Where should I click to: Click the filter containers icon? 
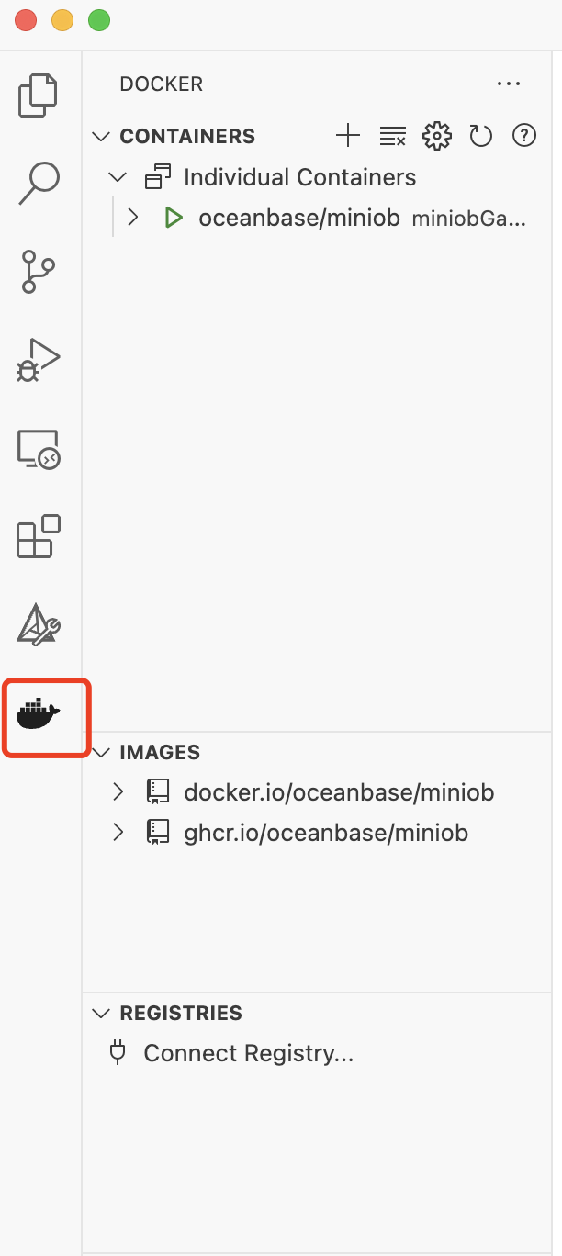point(392,135)
